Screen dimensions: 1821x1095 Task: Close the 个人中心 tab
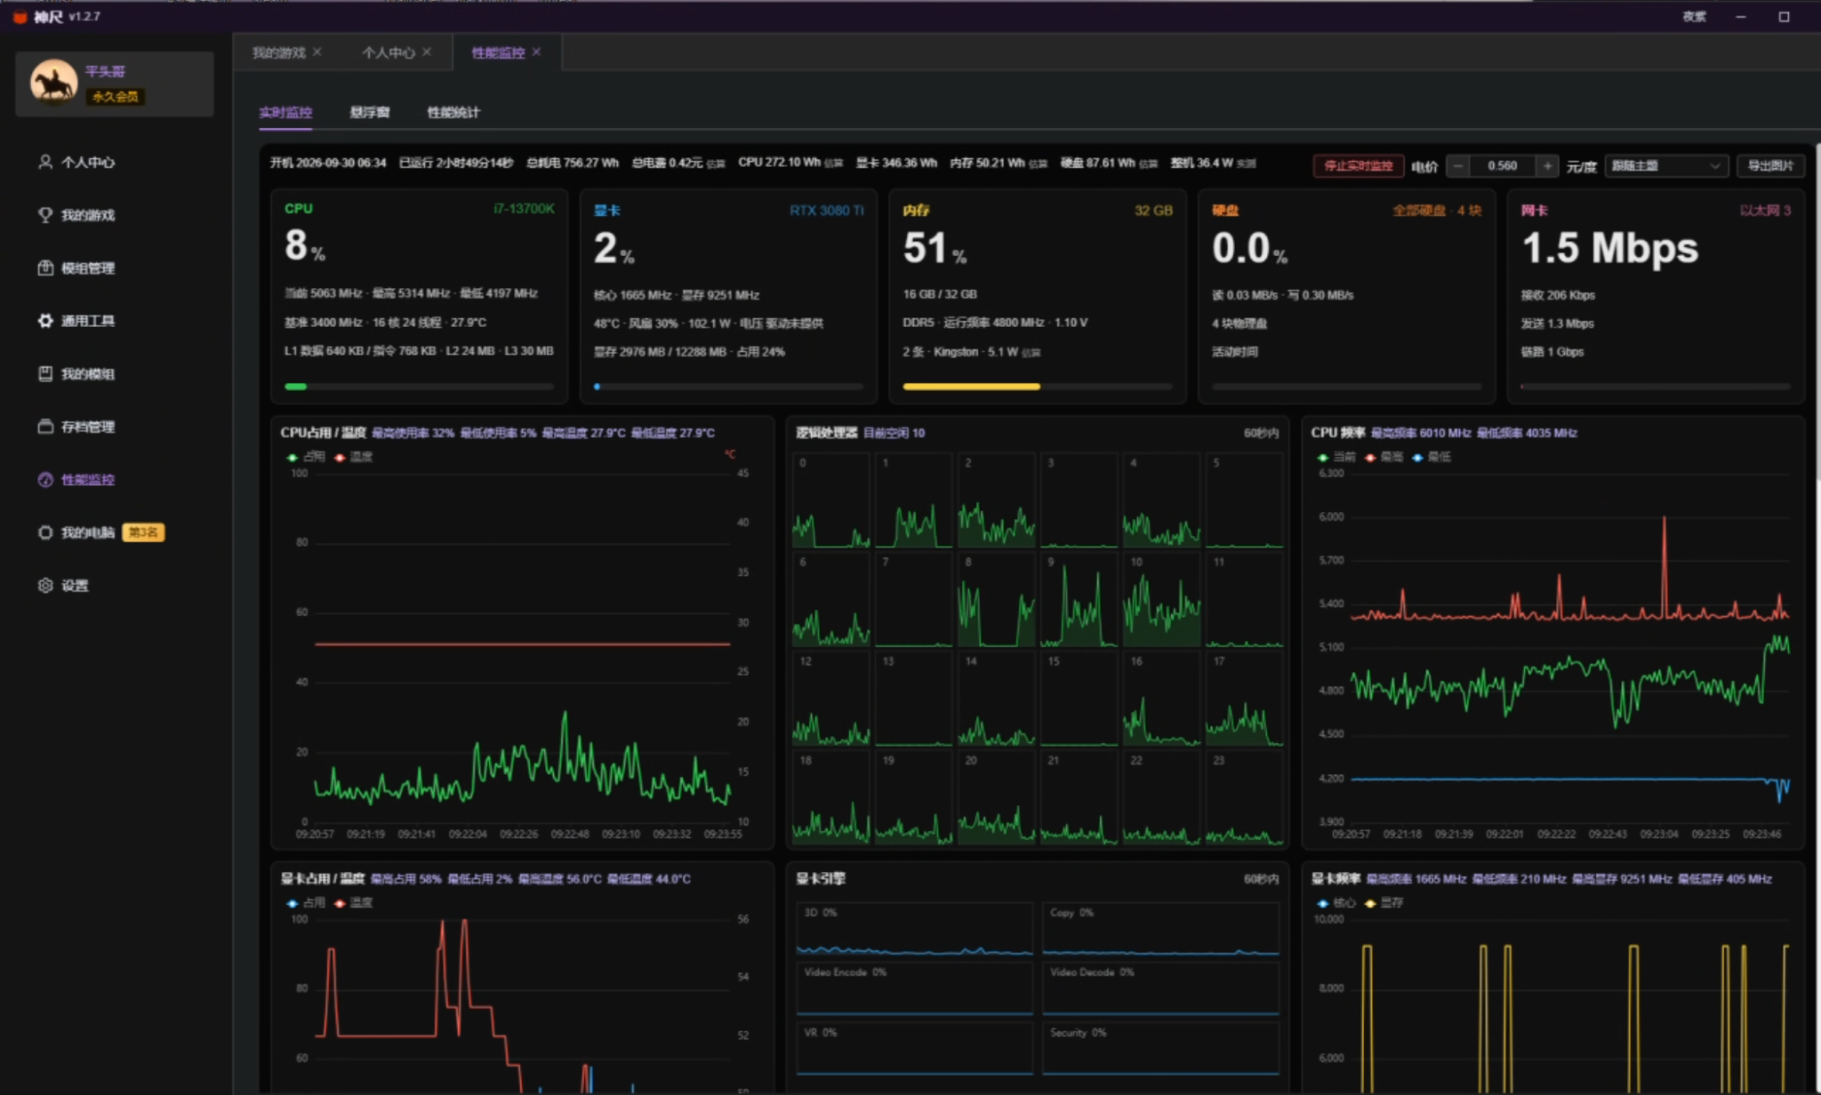427,52
